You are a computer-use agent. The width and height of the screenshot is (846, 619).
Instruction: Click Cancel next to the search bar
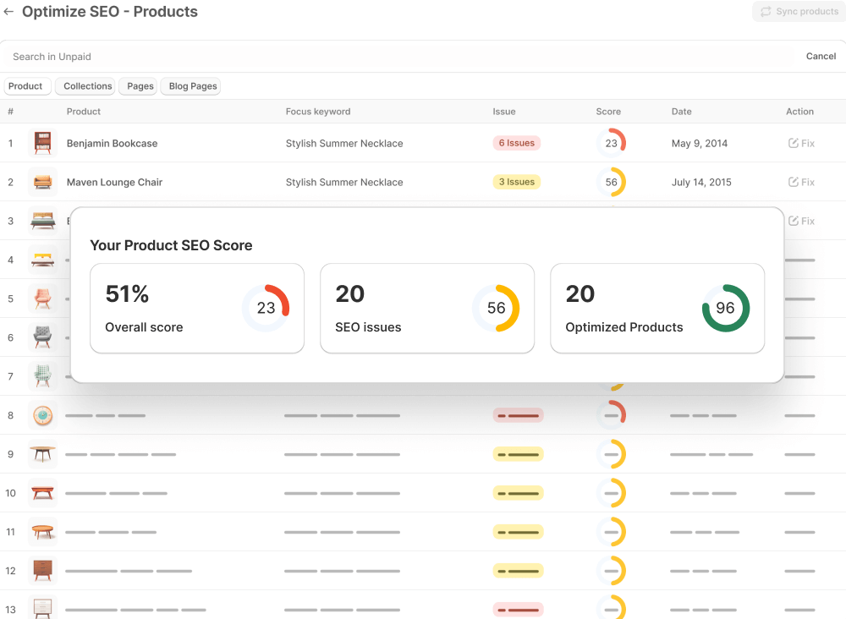[821, 57]
